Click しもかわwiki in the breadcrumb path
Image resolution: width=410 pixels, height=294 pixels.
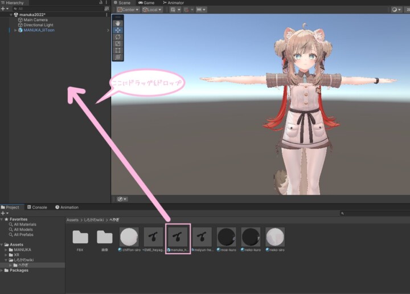point(93,220)
